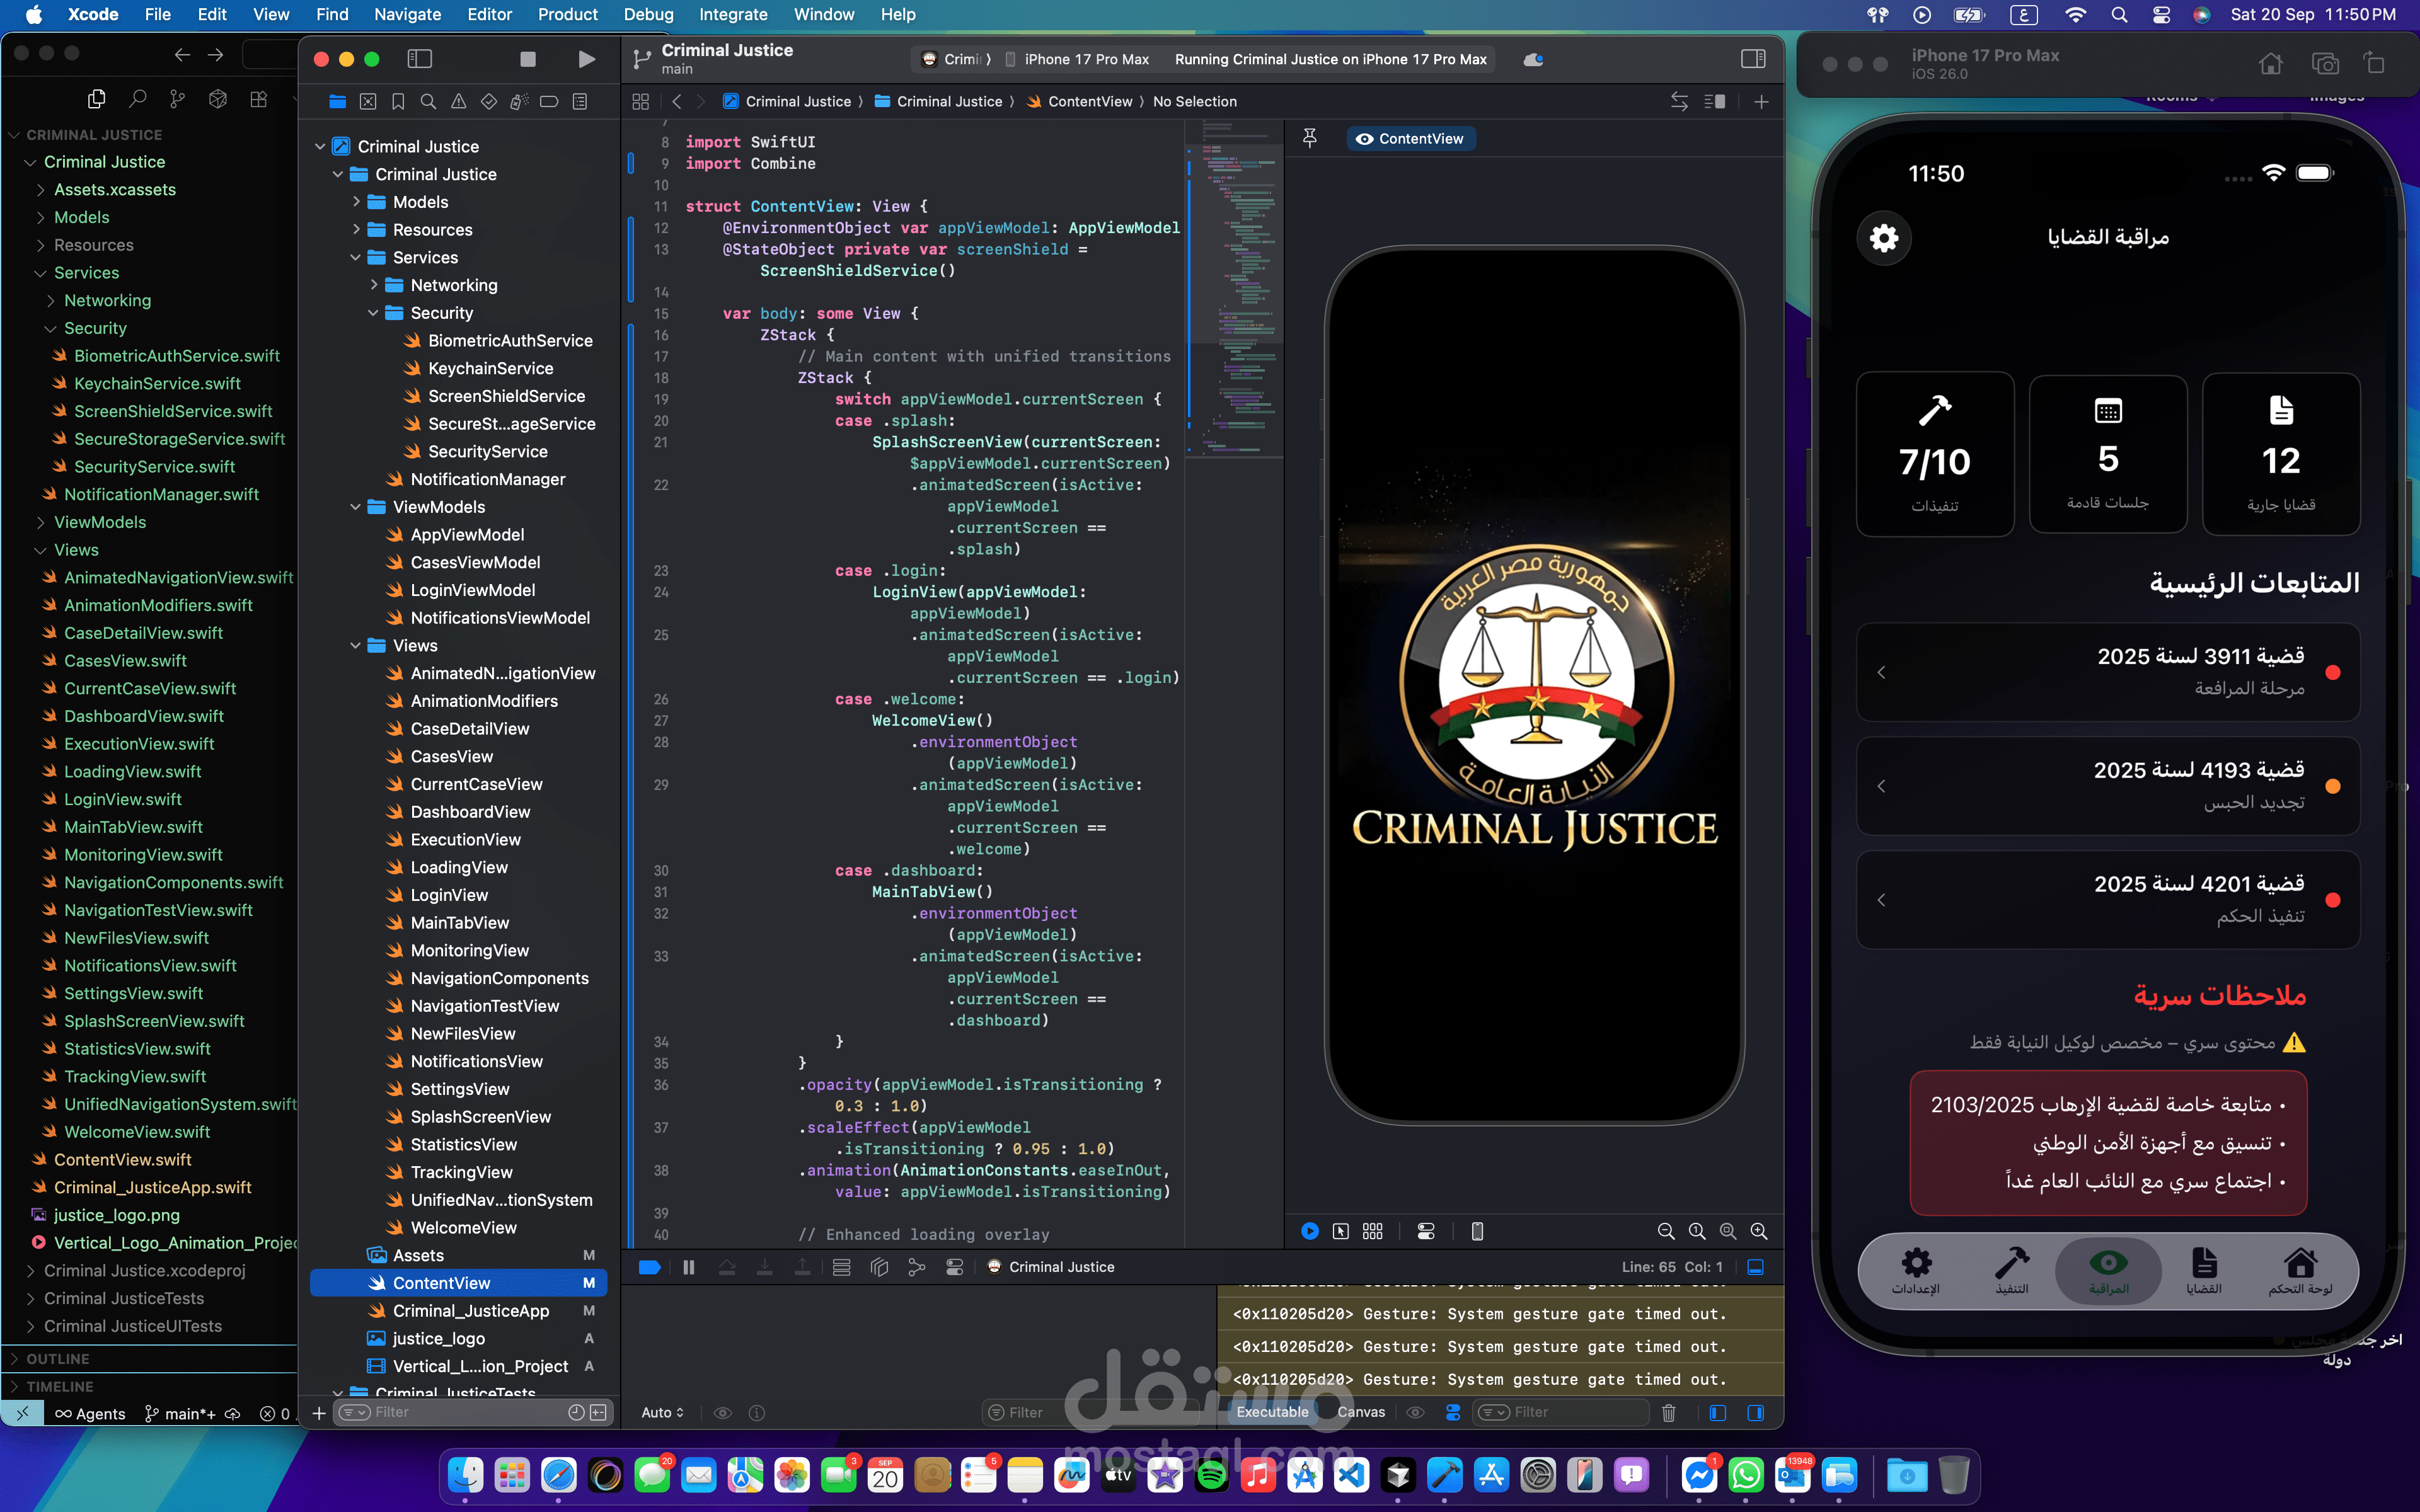Toggle the variables view pane
2420x1512 pixels.
[1718, 1412]
